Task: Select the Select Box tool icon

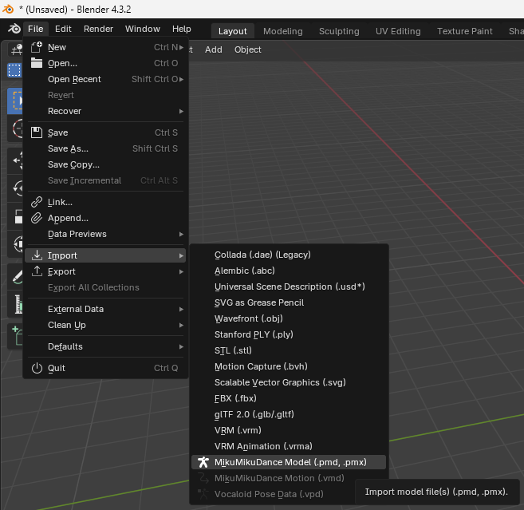Action: coord(14,101)
